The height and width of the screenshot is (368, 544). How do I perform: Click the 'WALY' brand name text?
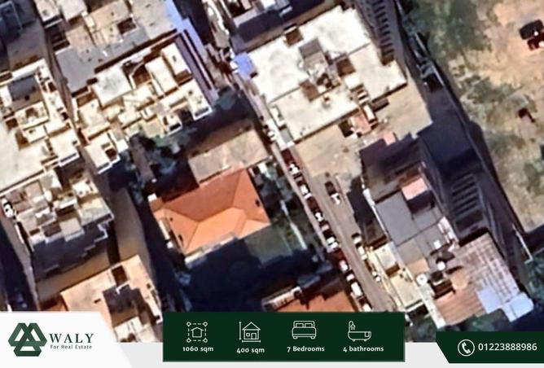tap(72, 338)
